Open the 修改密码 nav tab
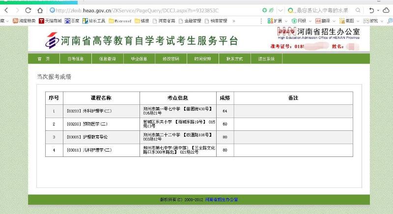This screenshot has height=214, width=393. tap(171, 59)
